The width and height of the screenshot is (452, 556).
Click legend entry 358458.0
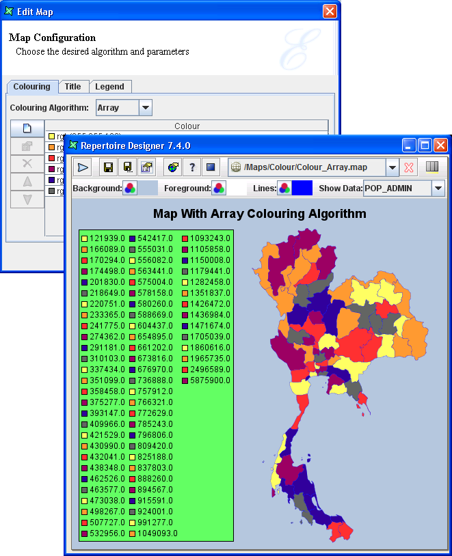coord(103,391)
